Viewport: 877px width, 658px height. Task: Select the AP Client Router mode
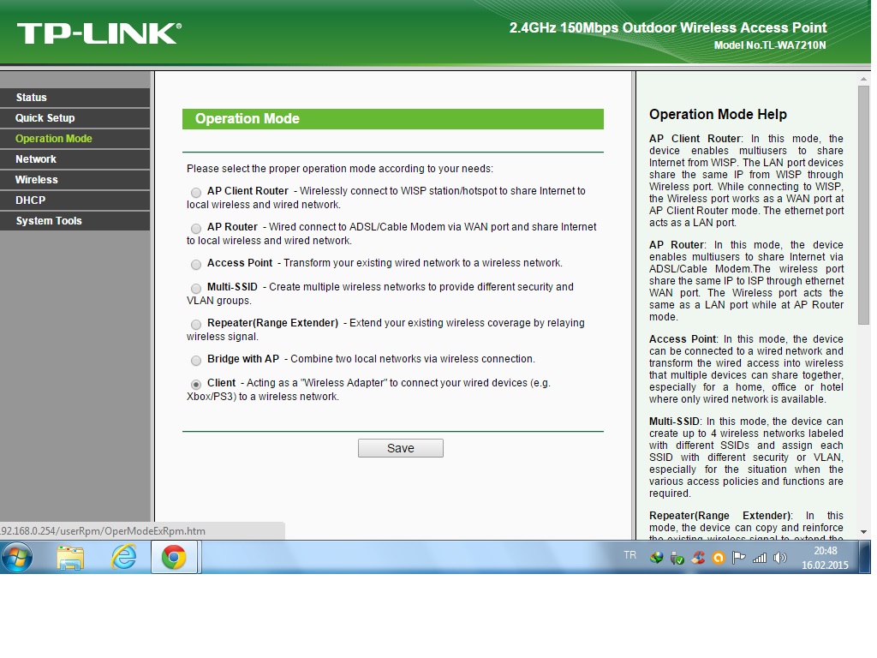(196, 193)
